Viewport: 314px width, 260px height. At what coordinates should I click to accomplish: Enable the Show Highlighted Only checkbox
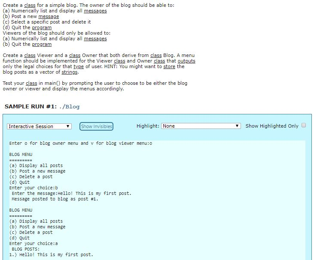[304, 126]
